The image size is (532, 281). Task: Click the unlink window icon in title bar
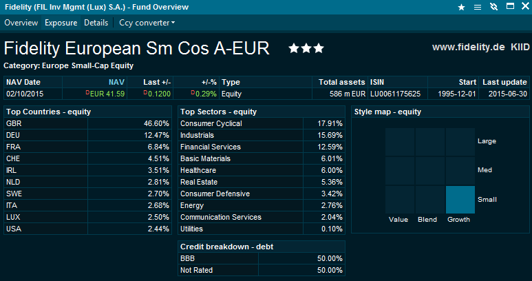tap(493, 7)
